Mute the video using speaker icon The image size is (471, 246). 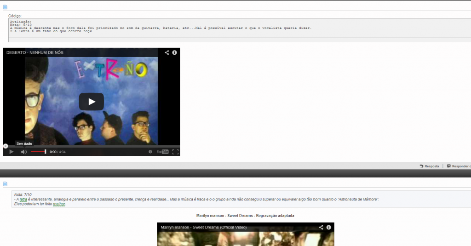pos(23,152)
